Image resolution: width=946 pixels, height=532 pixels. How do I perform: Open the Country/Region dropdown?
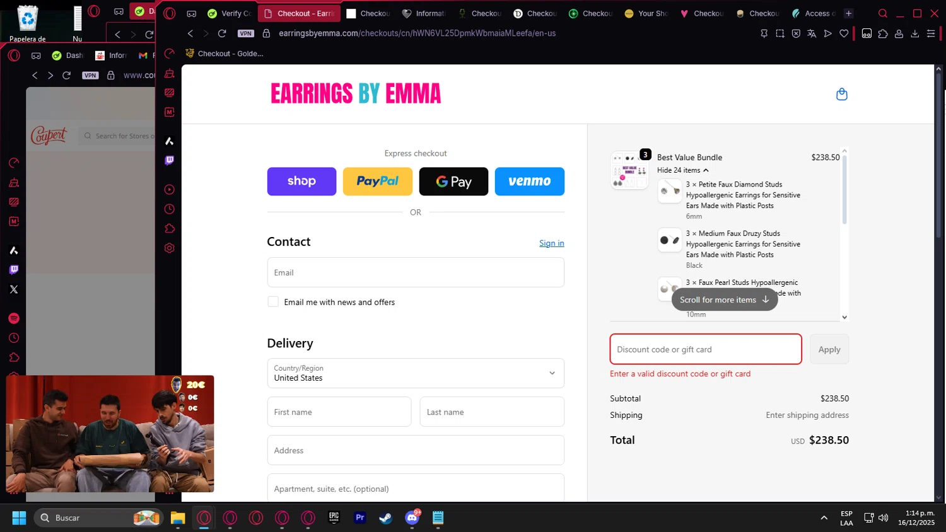coord(416,373)
